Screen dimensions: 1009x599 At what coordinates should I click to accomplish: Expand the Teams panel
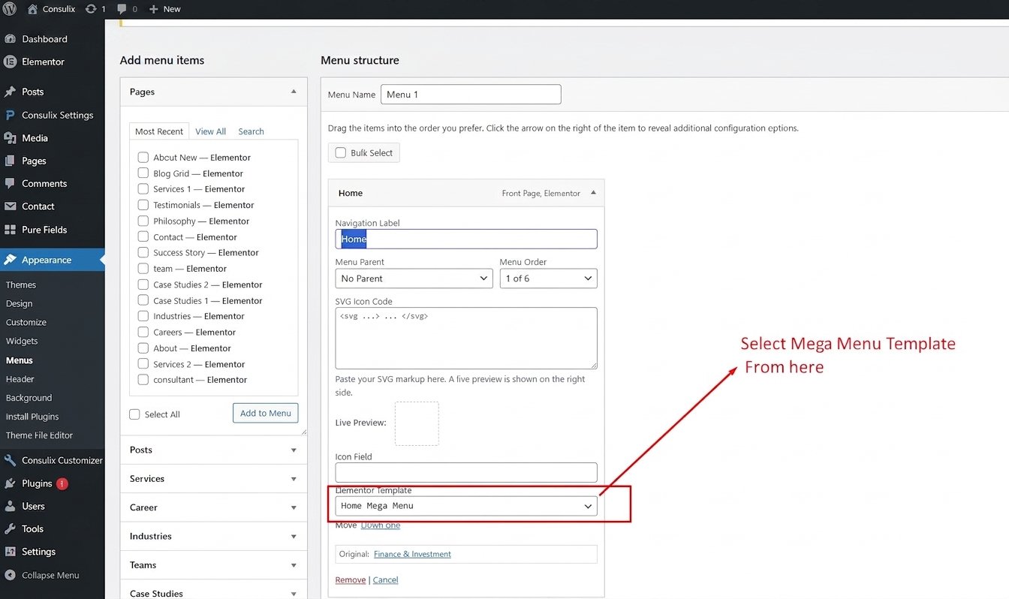coord(294,565)
